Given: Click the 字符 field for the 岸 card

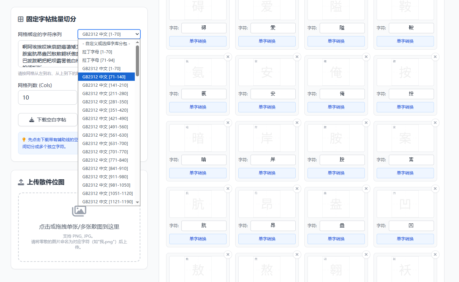Looking at the screenshot, I should pyautogui.click(x=273, y=160).
